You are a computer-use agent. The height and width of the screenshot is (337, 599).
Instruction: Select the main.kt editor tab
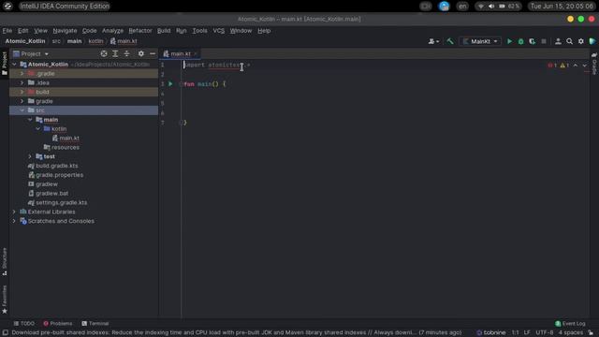coord(181,54)
